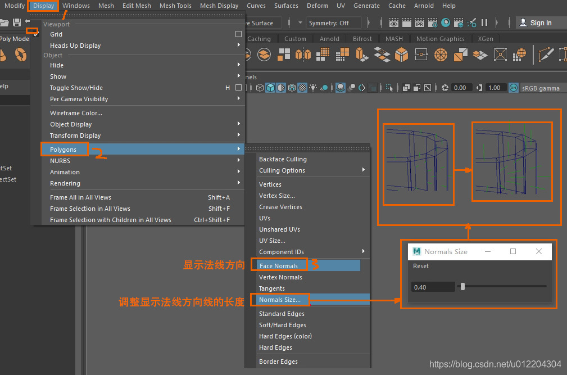Viewport: 567px width, 375px height.
Task: Click the Merge vertices bounding-square shelf icon
Action: click(500, 55)
